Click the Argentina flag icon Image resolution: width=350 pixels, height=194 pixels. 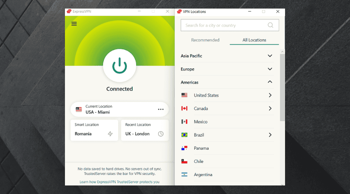click(x=184, y=175)
